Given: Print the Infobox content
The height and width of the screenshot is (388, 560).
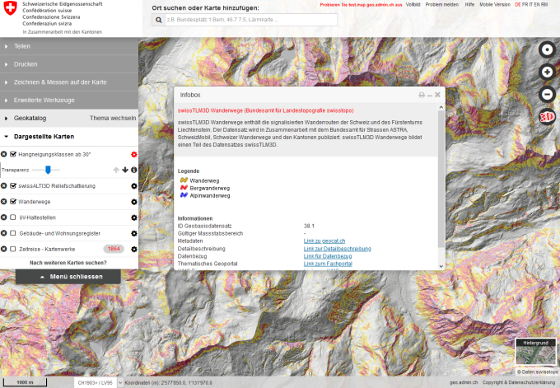Looking at the screenshot, I should coord(422,96).
